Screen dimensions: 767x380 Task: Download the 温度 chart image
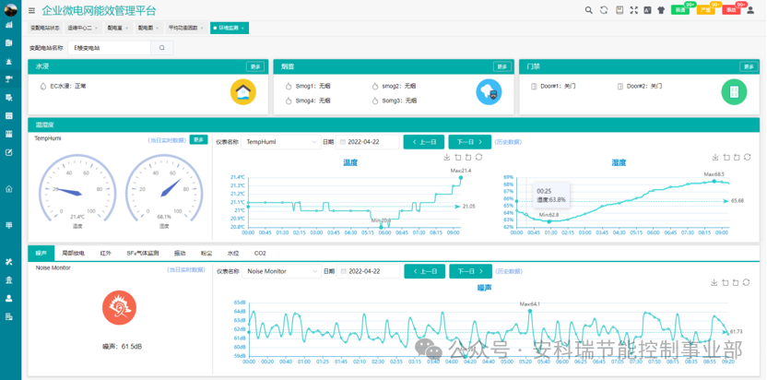[446, 157]
